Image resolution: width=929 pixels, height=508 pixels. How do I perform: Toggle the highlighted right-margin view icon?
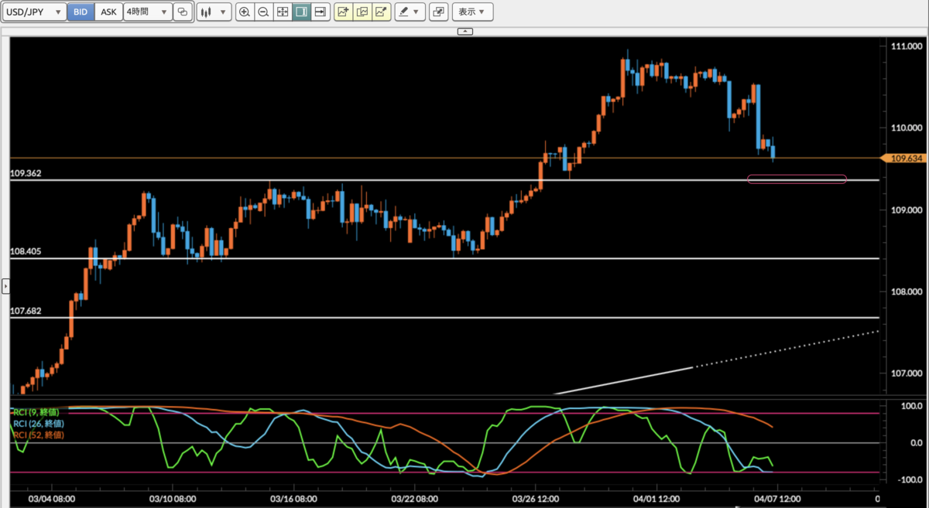[x=300, y=12]
